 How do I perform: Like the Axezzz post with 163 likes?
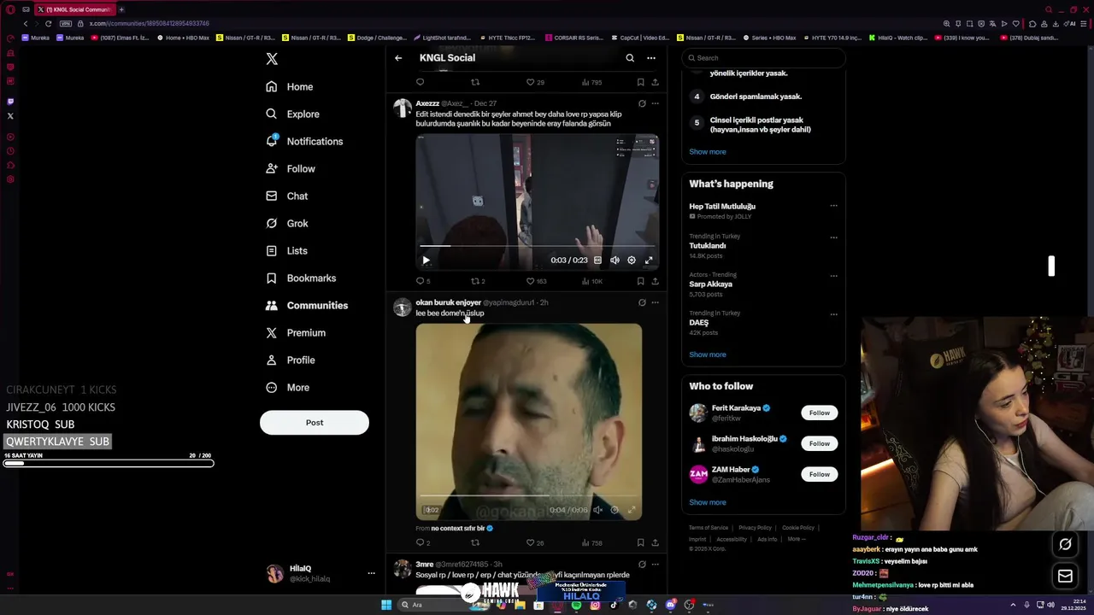click(x=536, y=281)
